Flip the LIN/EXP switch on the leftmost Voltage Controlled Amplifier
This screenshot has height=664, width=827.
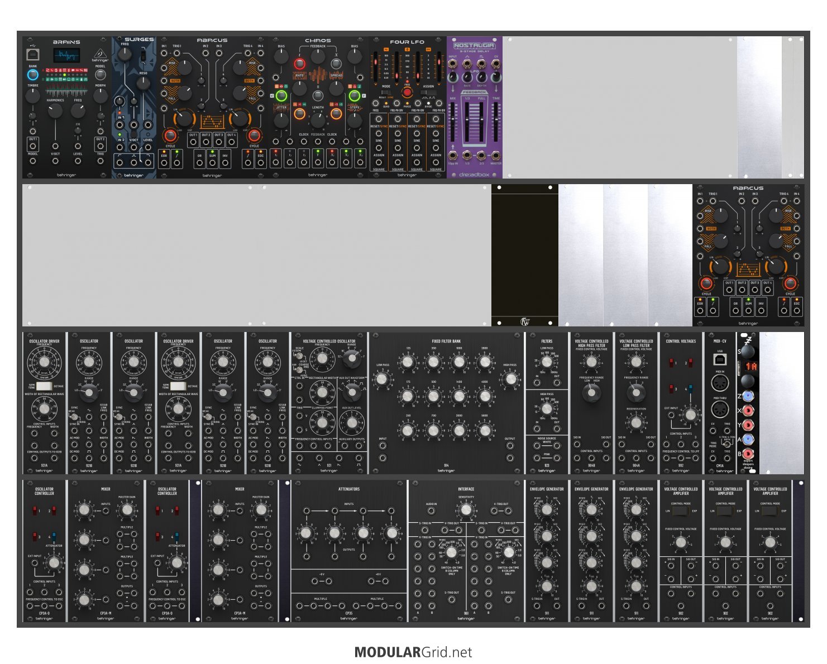pyautogui.click(x=681, y=511)
